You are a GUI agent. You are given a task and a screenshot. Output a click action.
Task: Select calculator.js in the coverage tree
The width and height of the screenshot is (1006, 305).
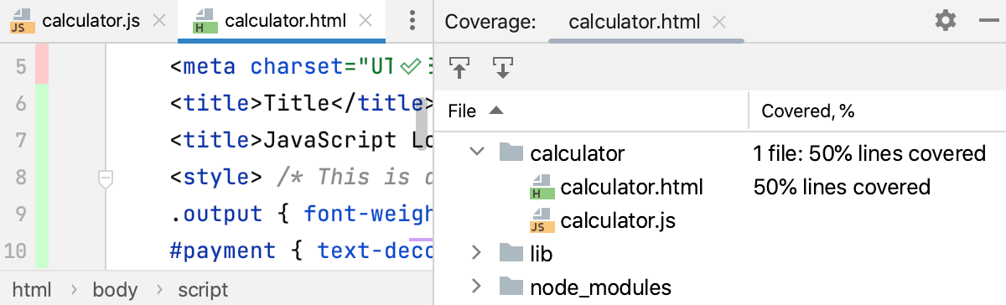618,221
